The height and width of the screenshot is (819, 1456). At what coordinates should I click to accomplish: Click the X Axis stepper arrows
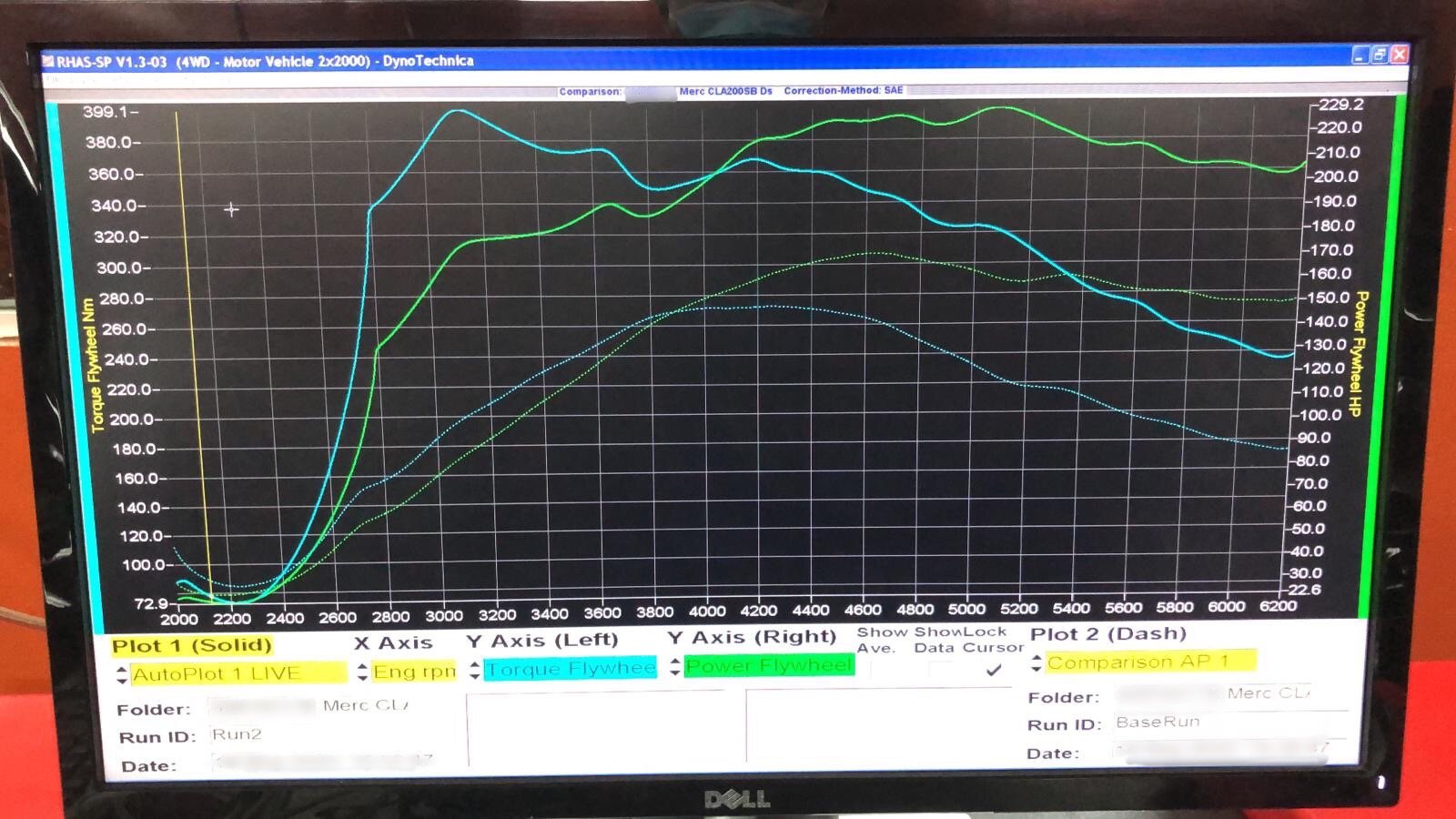362,672
